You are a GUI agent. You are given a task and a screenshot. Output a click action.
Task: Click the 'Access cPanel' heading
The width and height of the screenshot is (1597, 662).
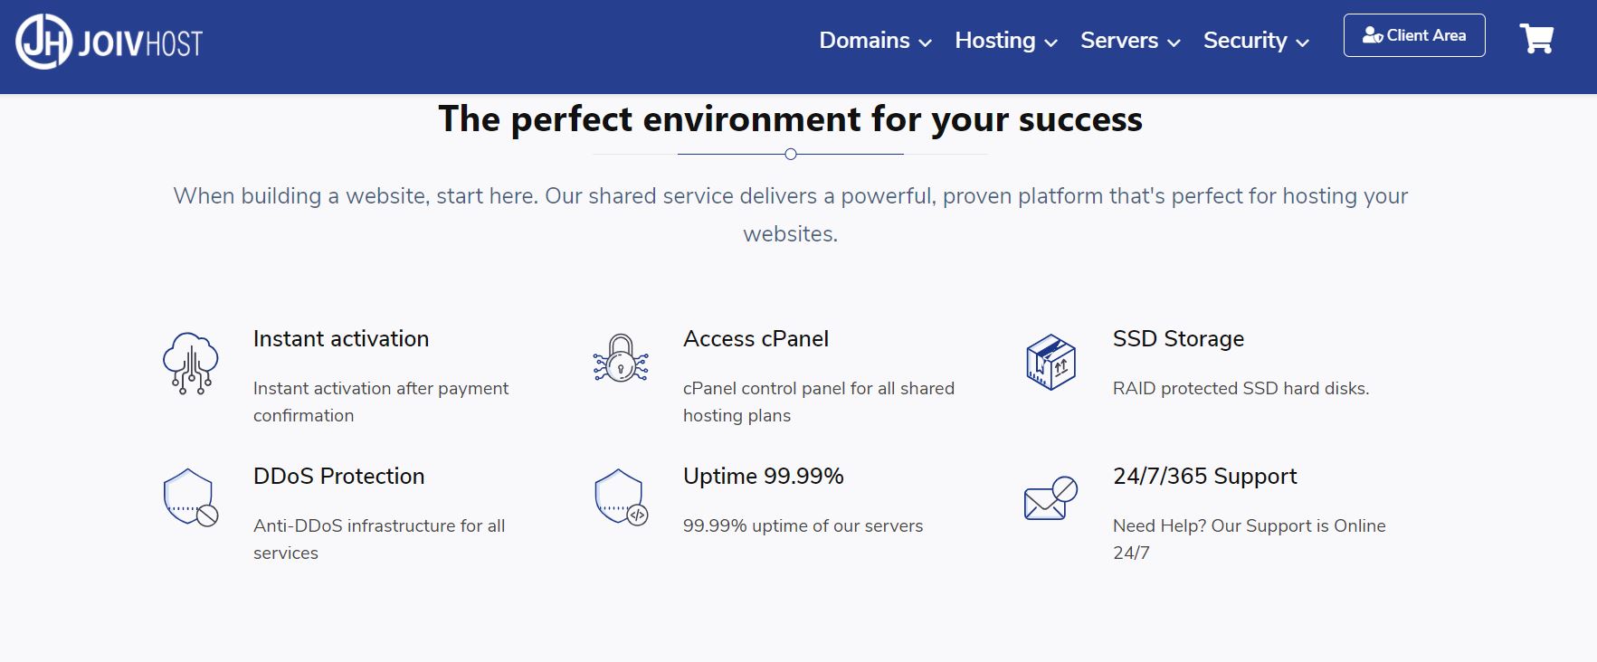[x=756, y=339]
